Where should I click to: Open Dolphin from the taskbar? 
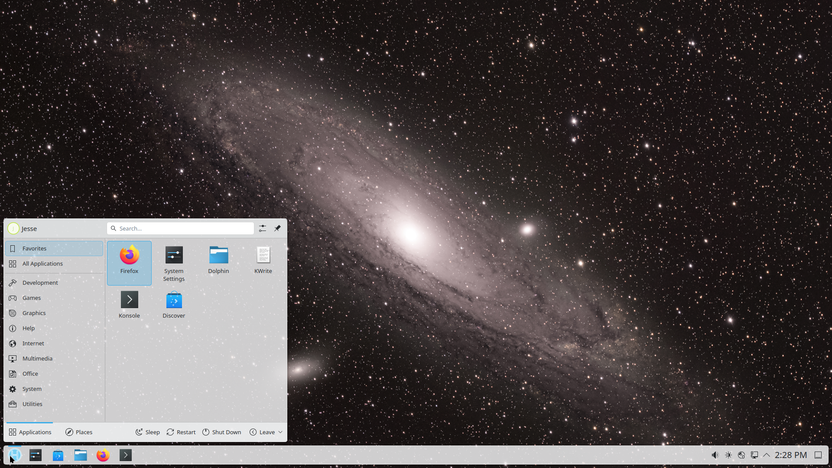(x=81, y=455)
